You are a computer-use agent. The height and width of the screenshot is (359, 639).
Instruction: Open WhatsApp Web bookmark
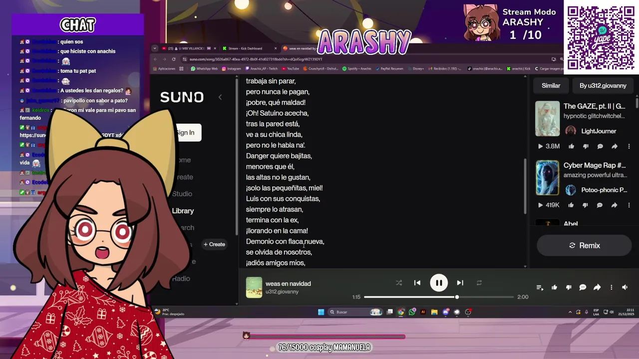coord(204,69)
